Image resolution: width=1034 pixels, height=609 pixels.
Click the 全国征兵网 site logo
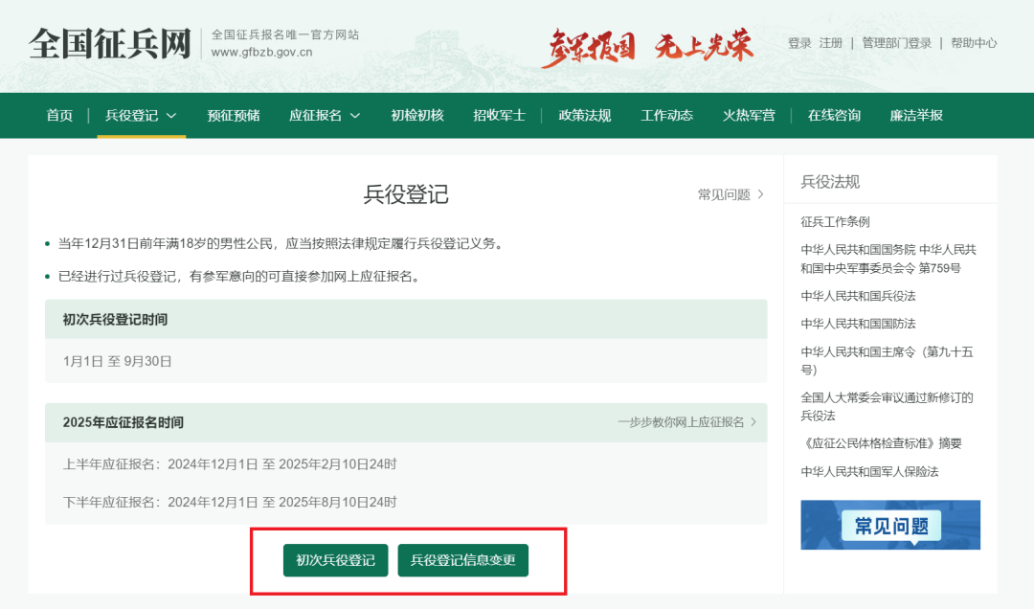(x=108, y=44)
